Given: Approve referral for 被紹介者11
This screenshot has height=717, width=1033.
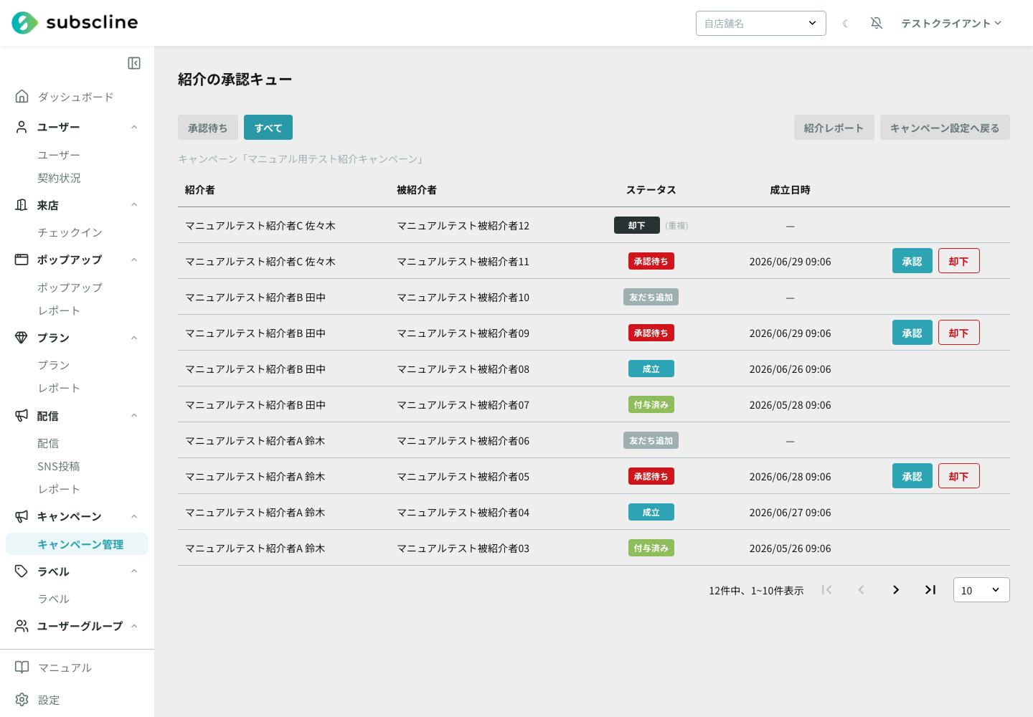Looking at the screenshot, I should [912, 261].
